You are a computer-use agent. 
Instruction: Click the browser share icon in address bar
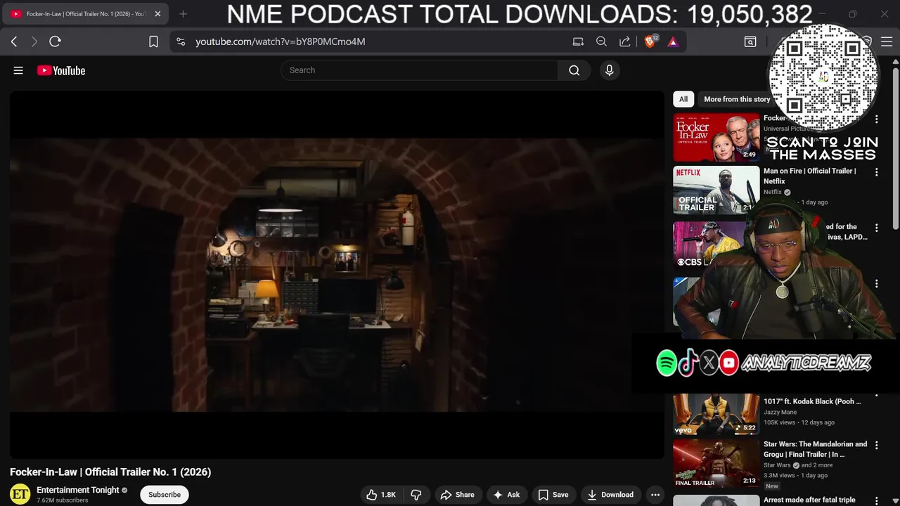624,41
